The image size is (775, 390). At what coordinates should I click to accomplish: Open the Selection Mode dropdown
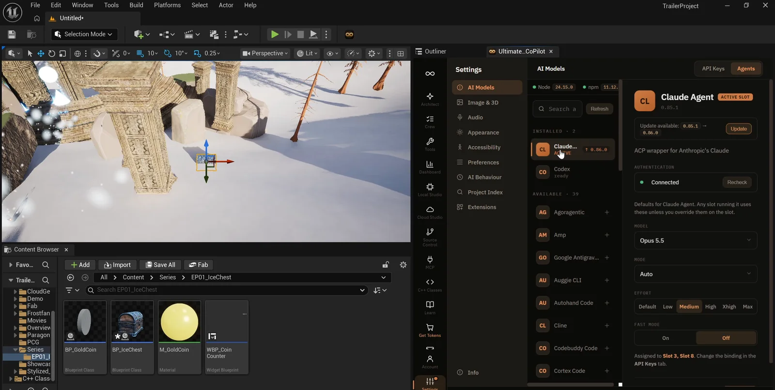click(x=84, y=34)
